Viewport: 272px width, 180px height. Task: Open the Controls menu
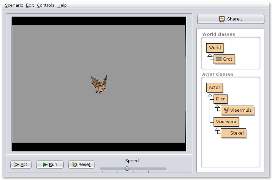click(45, 5)
